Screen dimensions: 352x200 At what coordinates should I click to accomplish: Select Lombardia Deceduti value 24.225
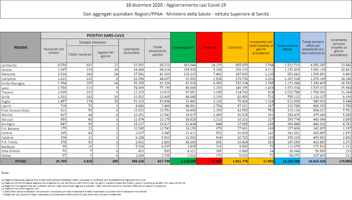click(217, 65)
